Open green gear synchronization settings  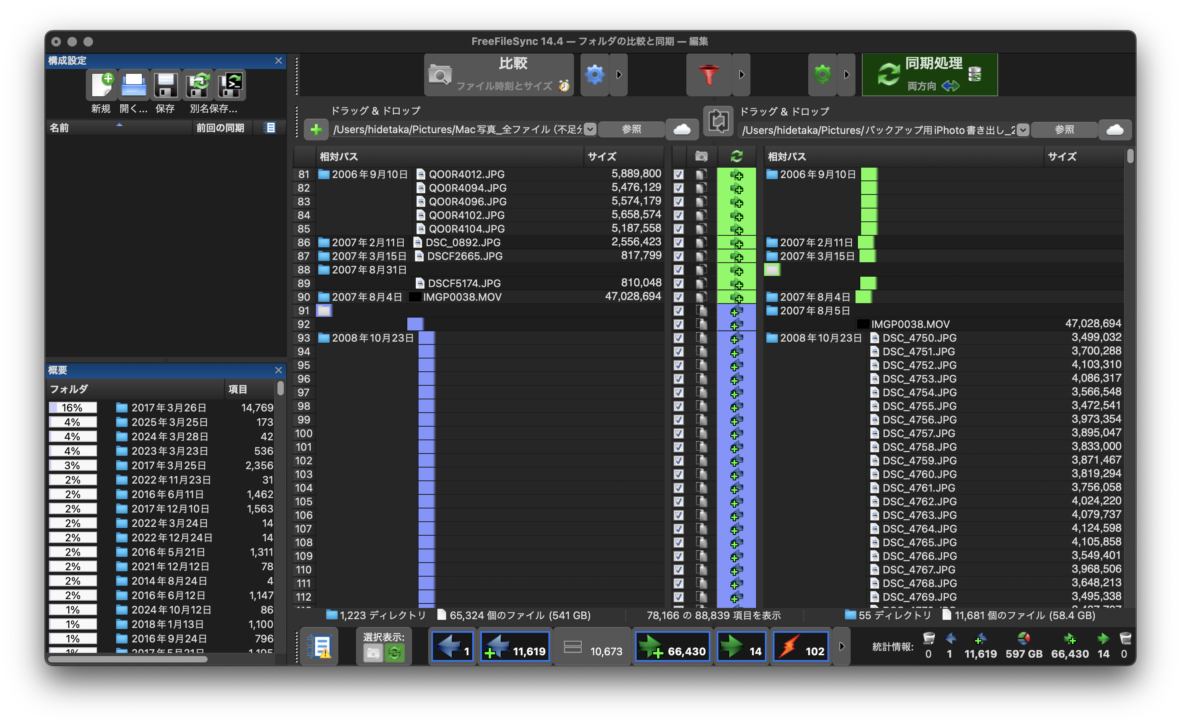click(x=823, y=75)
